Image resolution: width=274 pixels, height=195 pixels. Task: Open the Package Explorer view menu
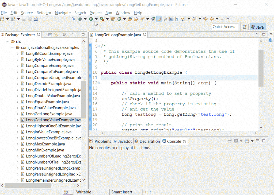72,34
